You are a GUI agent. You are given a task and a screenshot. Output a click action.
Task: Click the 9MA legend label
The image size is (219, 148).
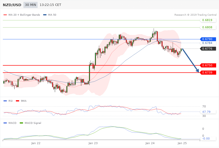pos(24,101)
